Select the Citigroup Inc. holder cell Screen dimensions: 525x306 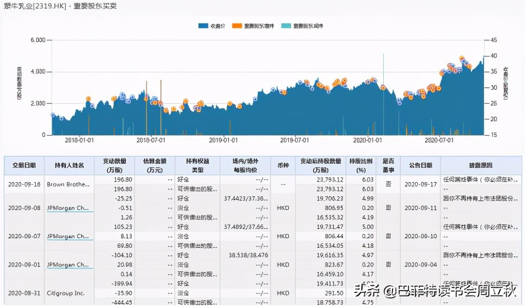pyautogui.click(x=66, y=293)
